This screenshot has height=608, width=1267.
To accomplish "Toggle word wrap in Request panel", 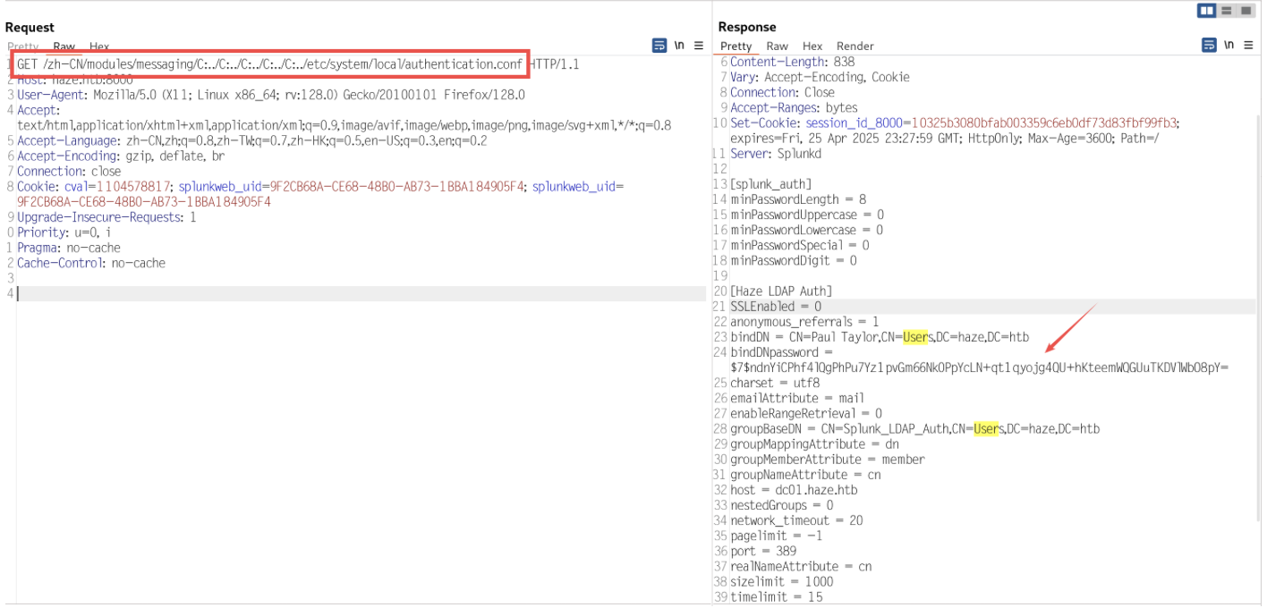I will click(x=659, y=46).
